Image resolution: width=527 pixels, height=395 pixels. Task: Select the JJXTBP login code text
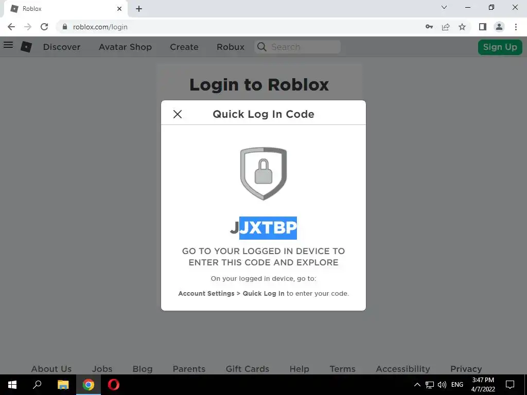coord(263,228)
